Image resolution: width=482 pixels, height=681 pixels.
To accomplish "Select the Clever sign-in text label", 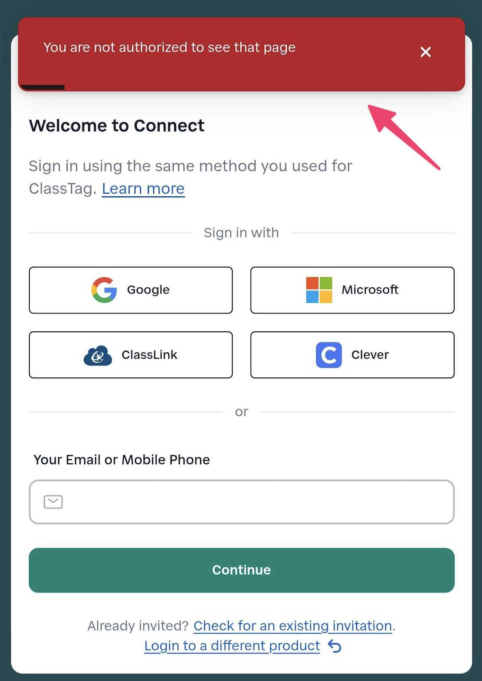I will click(370, 354).
